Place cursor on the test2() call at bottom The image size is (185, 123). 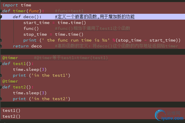[11, 116]
